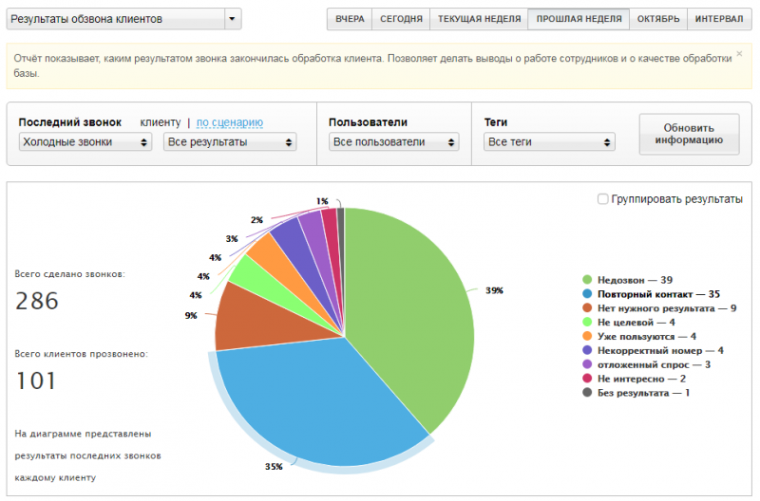Screen dimensions: 760x501
Task: Click blue Повторный контакт legend marker
Action: point(587,294)
